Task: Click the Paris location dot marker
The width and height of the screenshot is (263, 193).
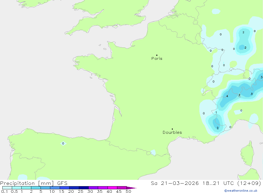Action: click(x=157, y=55)
